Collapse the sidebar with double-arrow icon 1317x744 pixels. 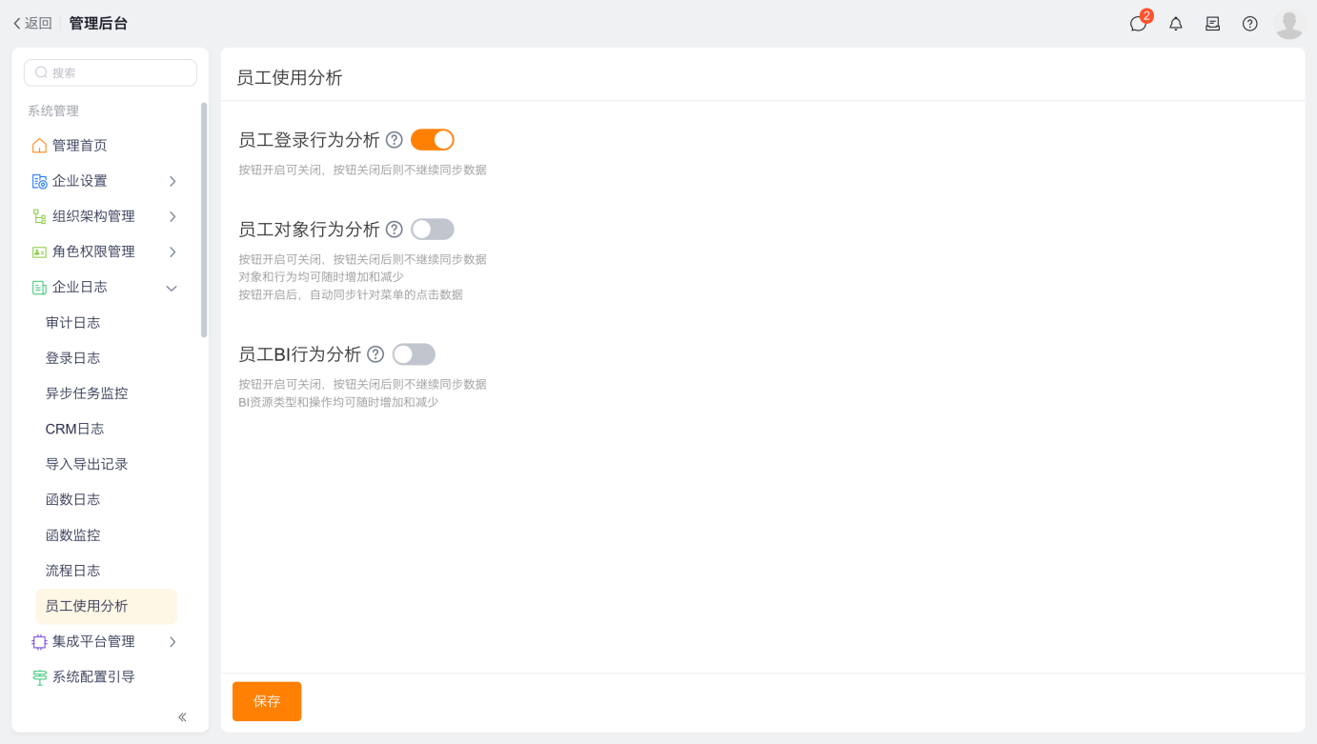[x=182, y=717]
